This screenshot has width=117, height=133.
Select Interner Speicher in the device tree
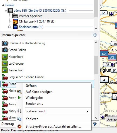tap(30, 16)
